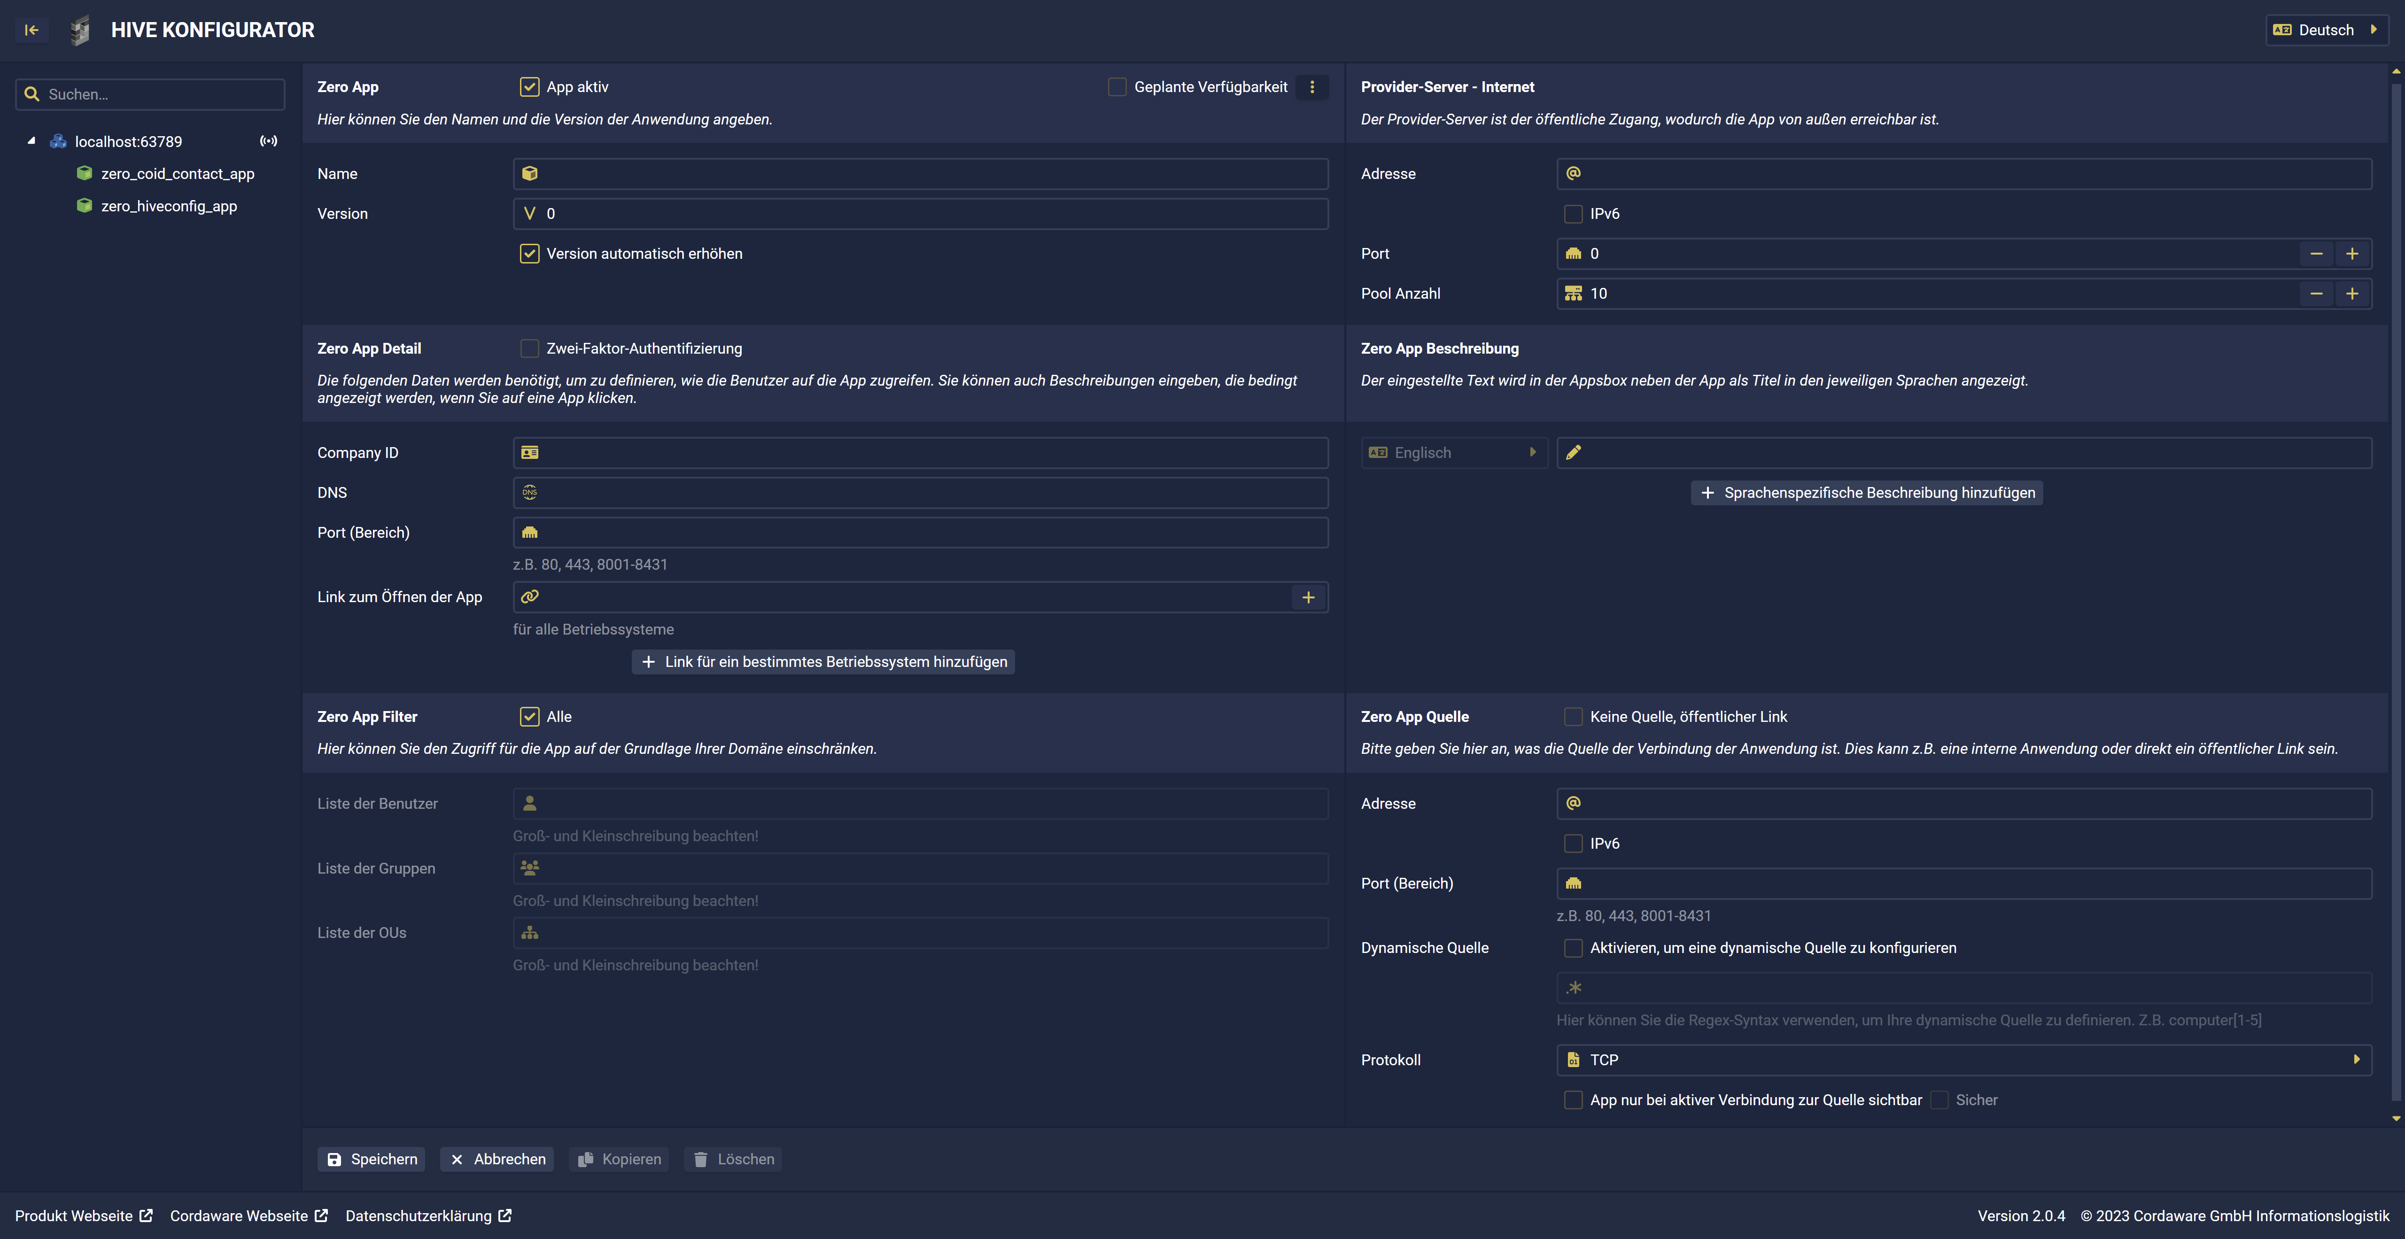
Task: Click the broadcast signal icon beside localhost:63789
Action: (269, 141)
